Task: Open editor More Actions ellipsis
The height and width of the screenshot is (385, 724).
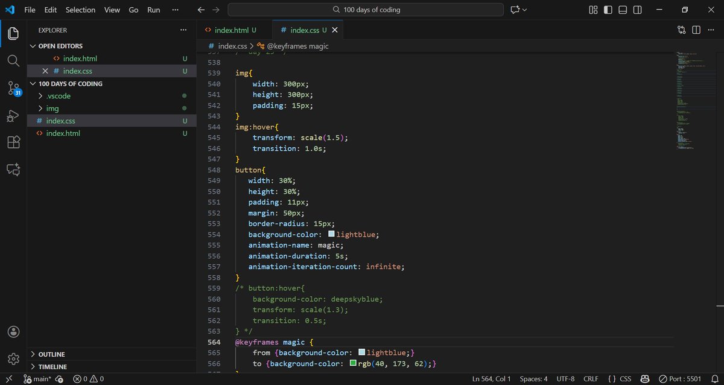Action: (710, 30)
